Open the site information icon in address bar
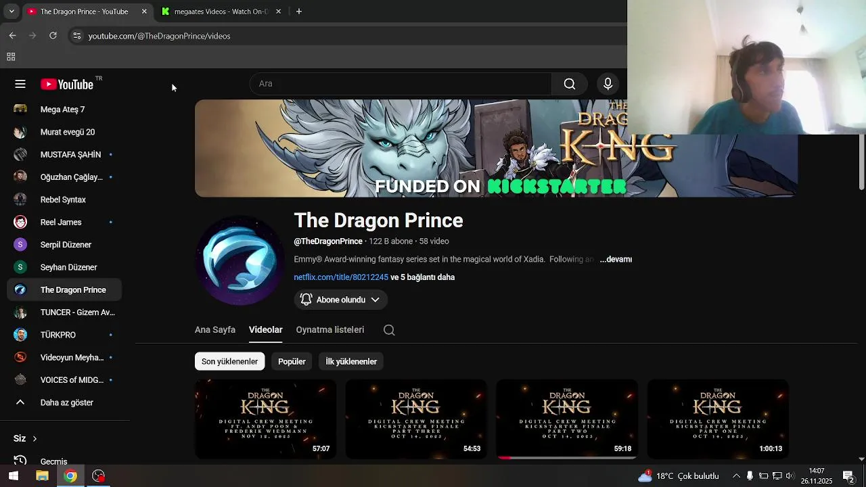This screenshot has width=866, height=487. [76, 36]
